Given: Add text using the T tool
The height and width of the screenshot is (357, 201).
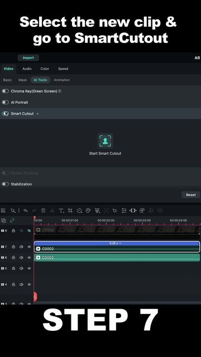Looking at the screenshot, I should (61, 211).
